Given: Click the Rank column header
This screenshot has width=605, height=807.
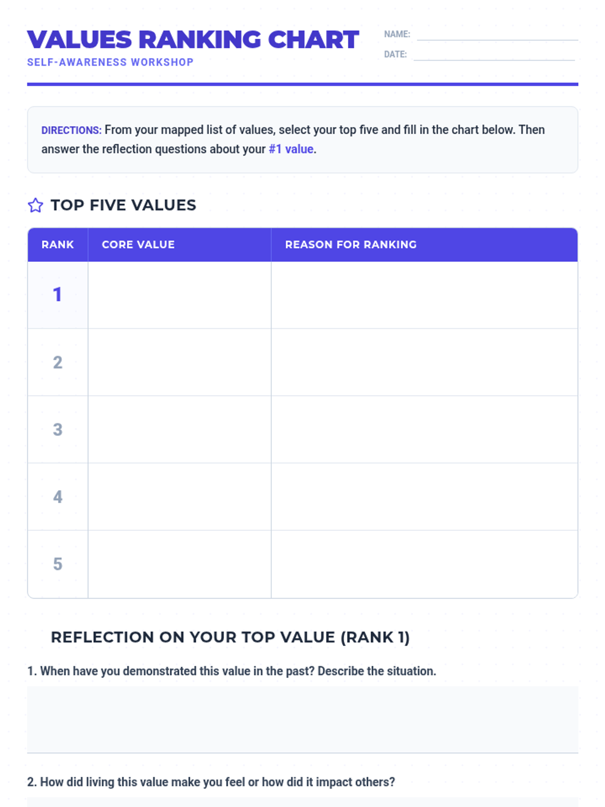Looking at the screenshot, I should (x=57, y=245).
